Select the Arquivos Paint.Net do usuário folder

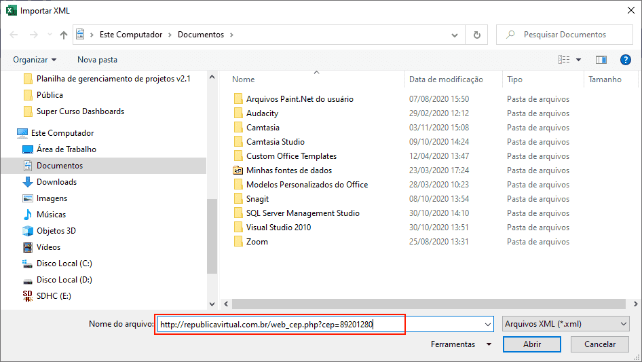300,99
